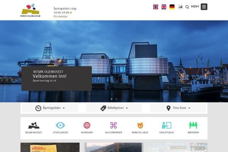This screenshot has height=152, width=228.
Task: Open Vis detaljer opening hours link
Action: pos(60,16)
